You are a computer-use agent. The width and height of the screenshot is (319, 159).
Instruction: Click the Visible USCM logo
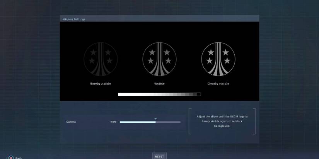pos(159,59)
